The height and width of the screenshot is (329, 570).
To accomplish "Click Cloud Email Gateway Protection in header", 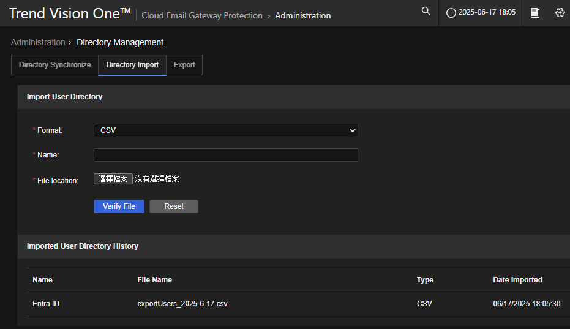I will (202, 15).
